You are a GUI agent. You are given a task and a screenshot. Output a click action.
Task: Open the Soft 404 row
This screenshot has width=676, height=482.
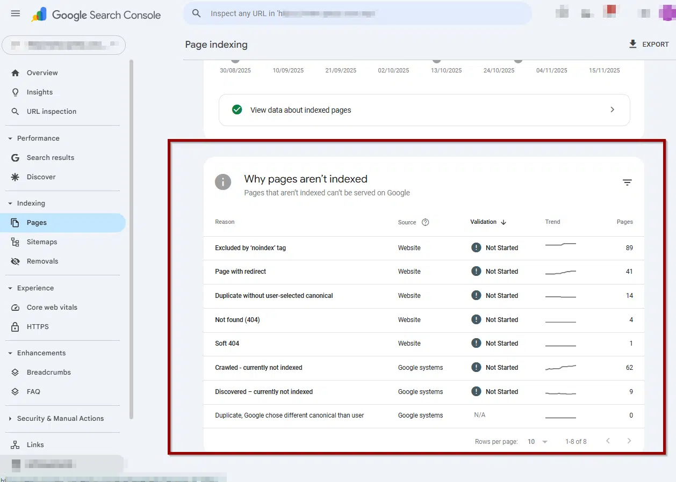tap(423, 344)
